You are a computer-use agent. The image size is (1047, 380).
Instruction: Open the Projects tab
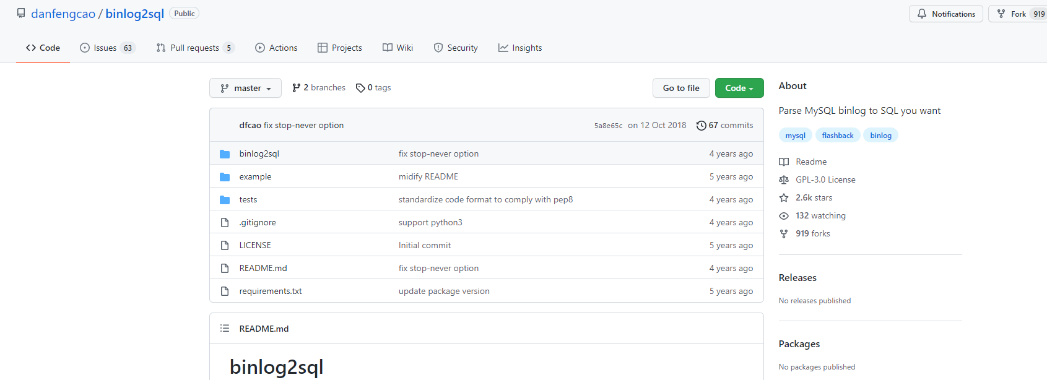[340, 48]
